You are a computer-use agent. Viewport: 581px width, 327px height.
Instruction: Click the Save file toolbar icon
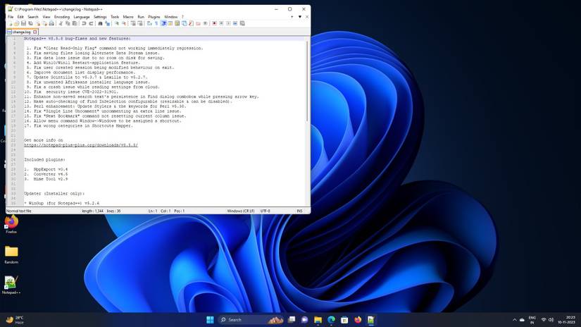tap(24, 23)
